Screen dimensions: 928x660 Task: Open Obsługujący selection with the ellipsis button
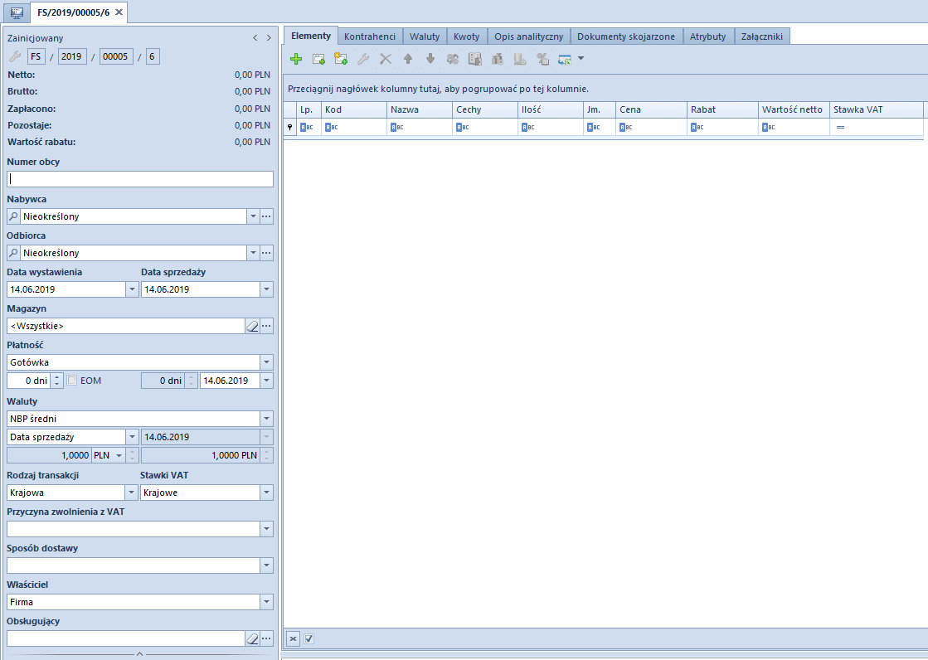coord(266,638)
